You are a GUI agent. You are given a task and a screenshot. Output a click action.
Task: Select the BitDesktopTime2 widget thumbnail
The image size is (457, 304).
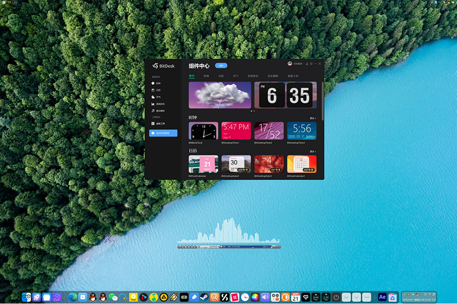(269, 131)
